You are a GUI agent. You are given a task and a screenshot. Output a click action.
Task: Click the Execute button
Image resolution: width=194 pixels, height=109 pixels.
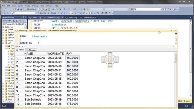42,13
